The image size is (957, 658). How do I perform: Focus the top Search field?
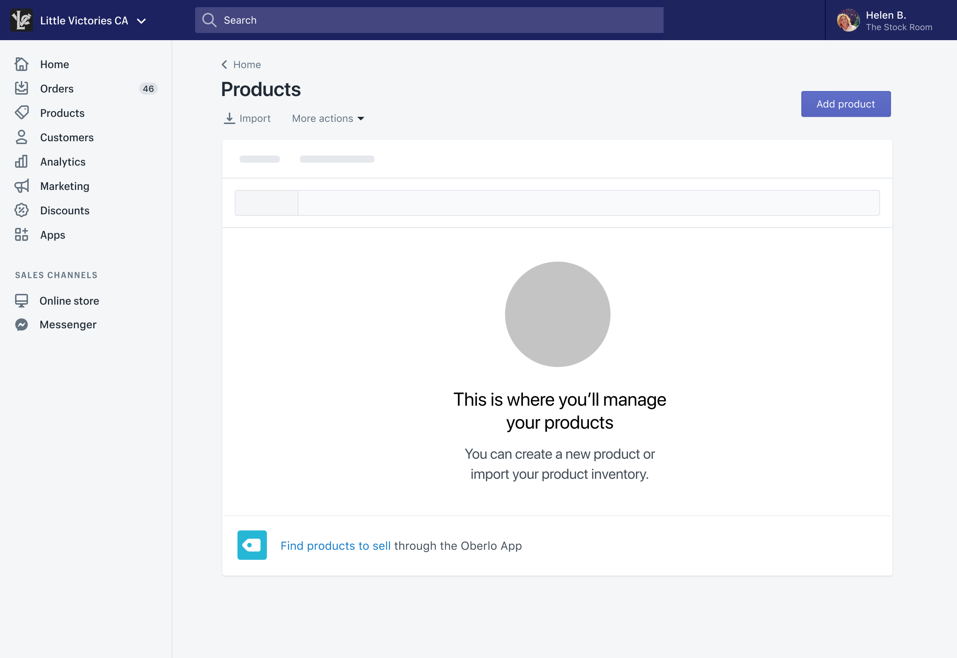point(429,20)
